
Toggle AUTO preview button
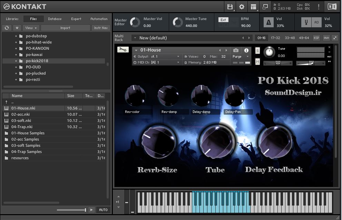tap(103, 210)
